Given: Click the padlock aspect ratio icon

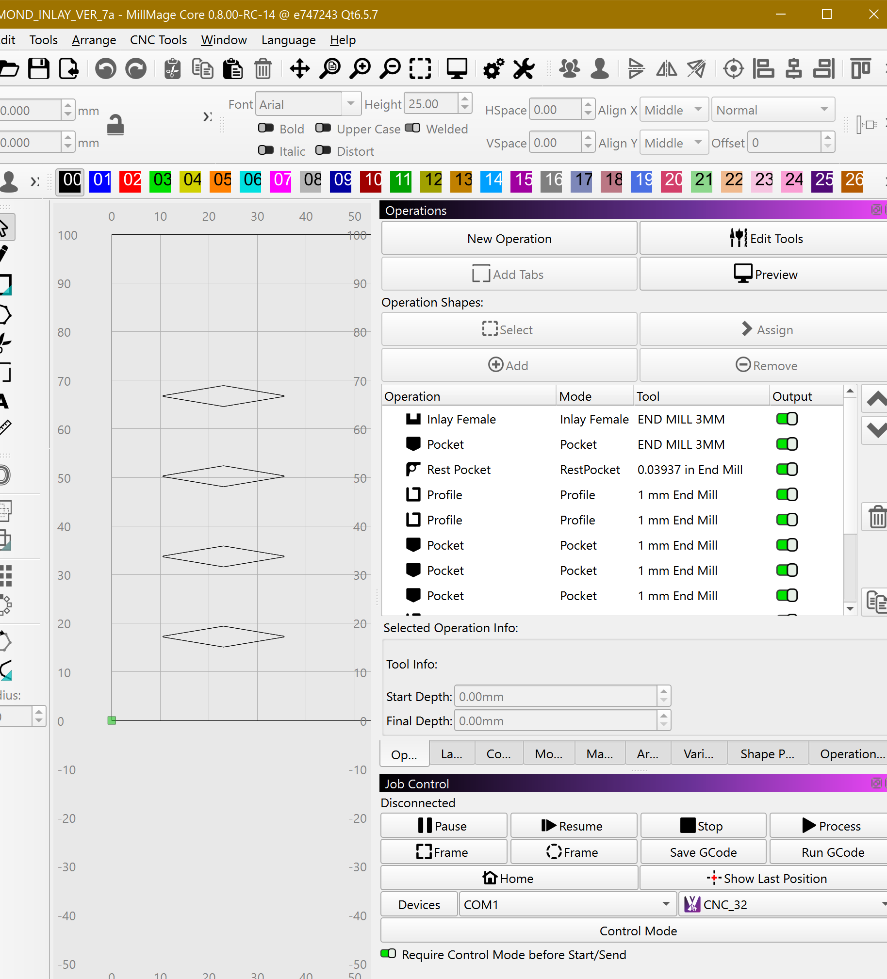Looking at the screenshot, I should (x=115, y=125).
